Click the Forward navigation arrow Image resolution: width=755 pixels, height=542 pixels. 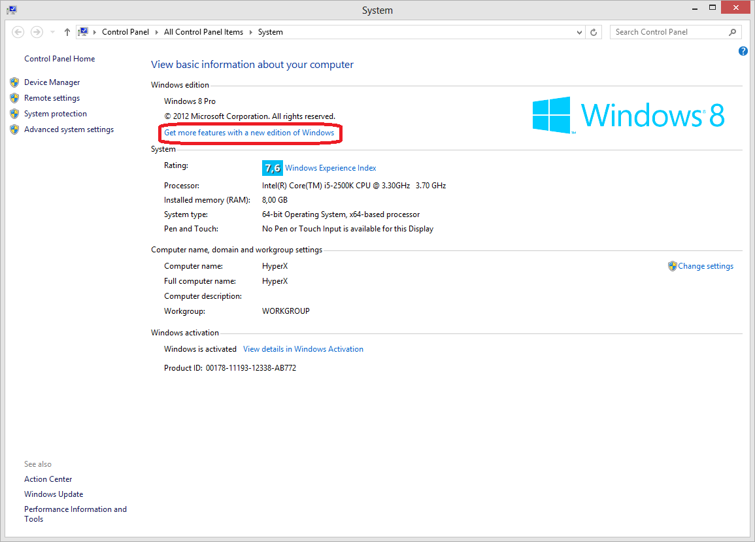click(x=37, y=32)
